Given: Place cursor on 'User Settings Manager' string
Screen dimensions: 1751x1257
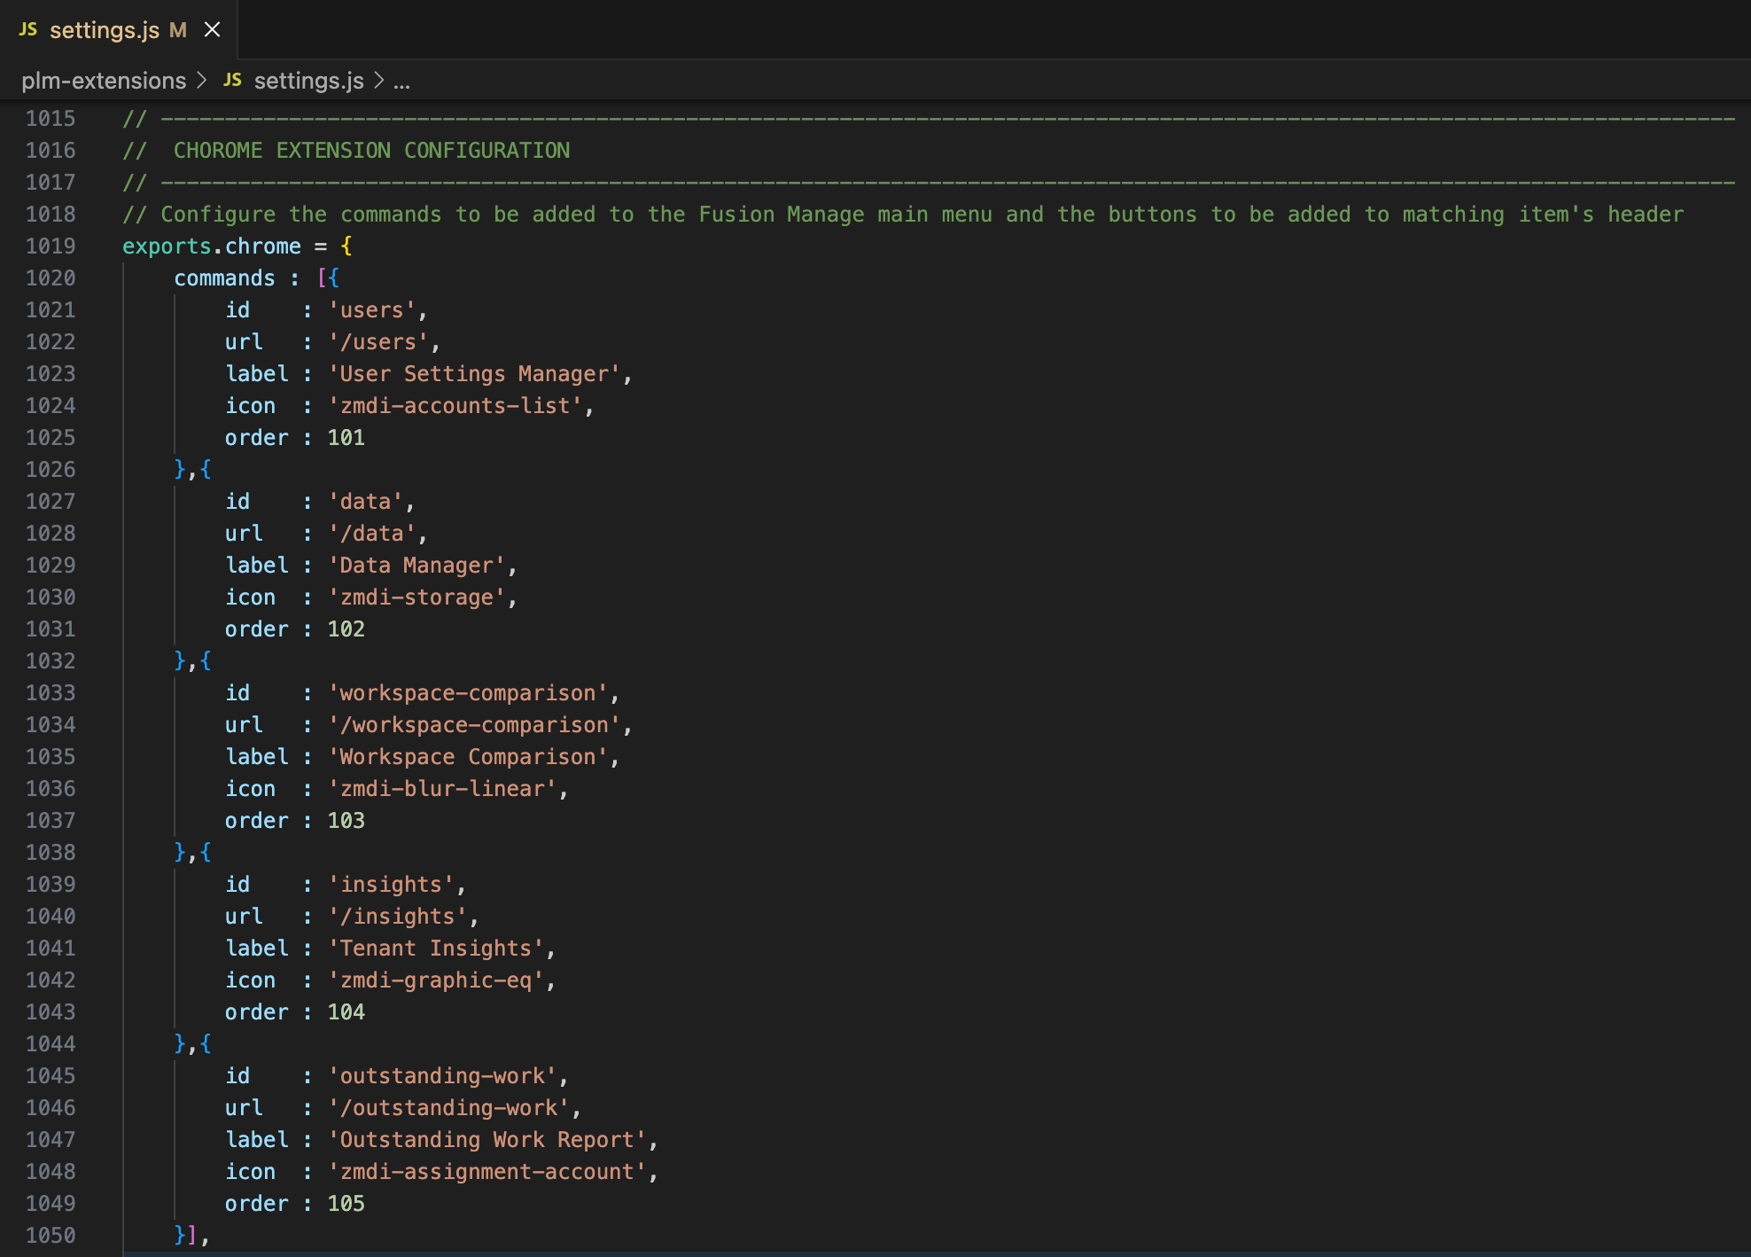Looking at the screenshot, I should 474,374.
